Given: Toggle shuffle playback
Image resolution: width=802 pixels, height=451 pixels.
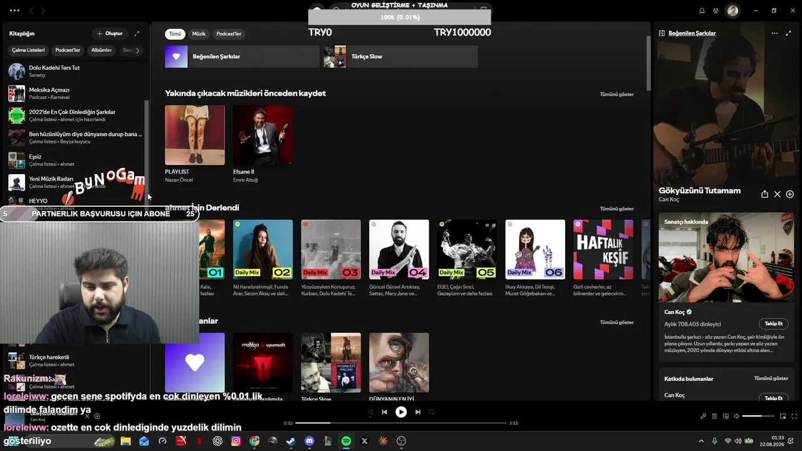Looking at the screenshot, I should [x=370, y=412].
